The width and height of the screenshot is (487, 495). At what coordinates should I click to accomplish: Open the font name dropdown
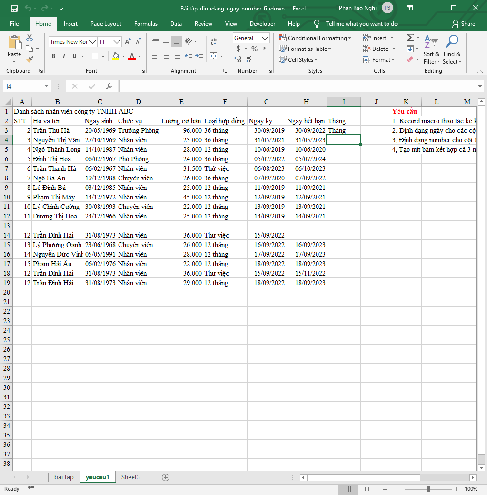click(93, 42)
